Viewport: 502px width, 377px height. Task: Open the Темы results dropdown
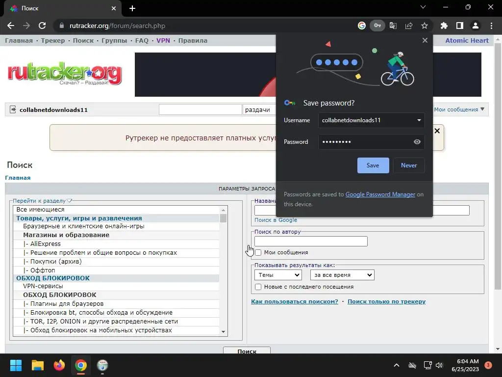pos(278,275)
